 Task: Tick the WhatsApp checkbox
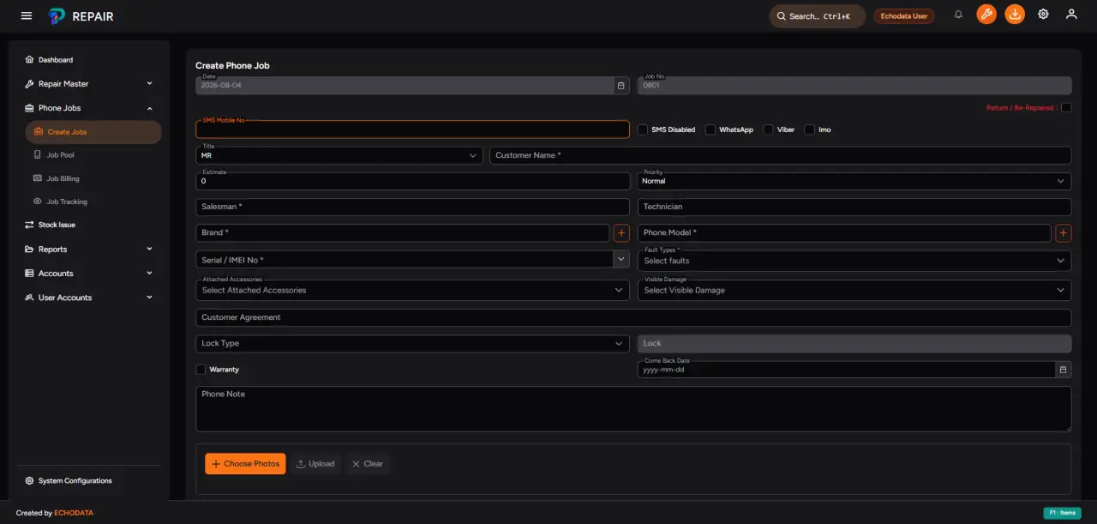coord(710,129)
